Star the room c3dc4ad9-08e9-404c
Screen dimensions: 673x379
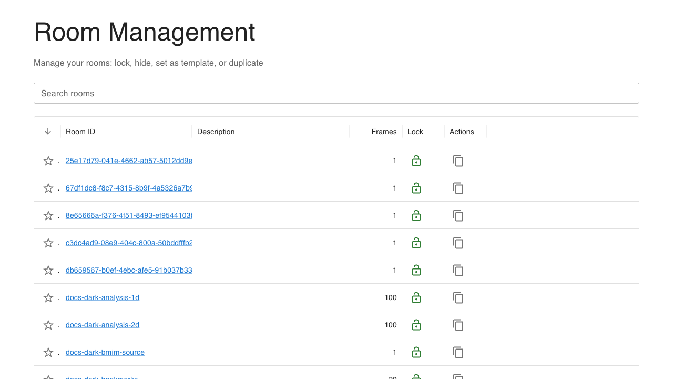pos(48,243)
